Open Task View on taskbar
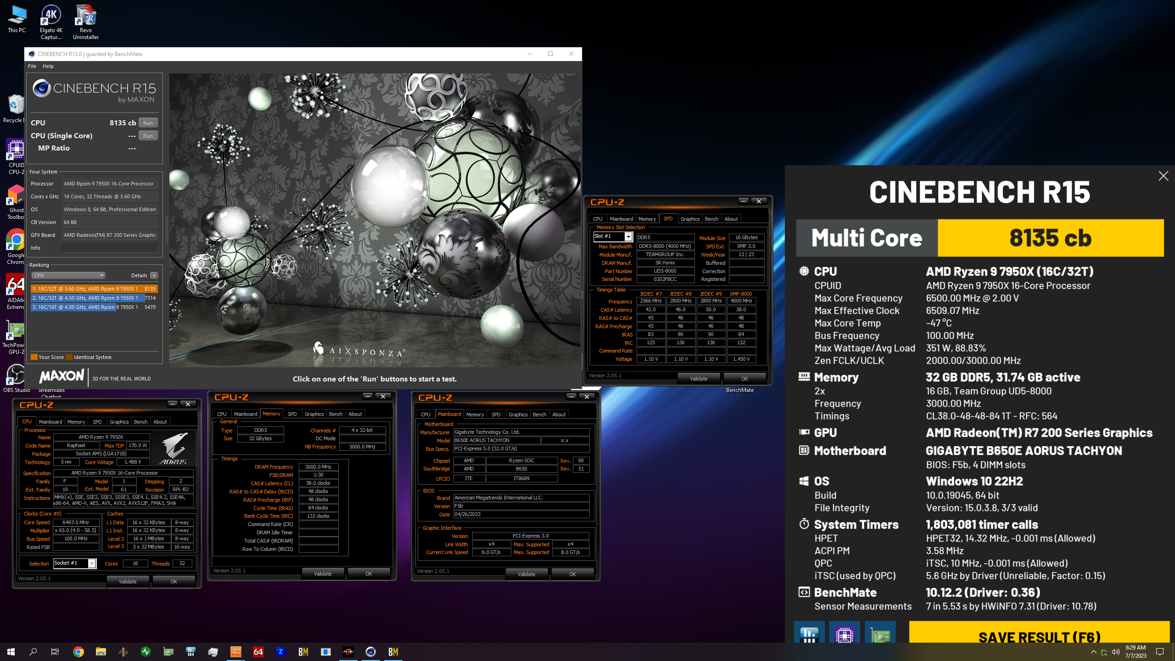The image size is (1175, 661). click(55, 652)
